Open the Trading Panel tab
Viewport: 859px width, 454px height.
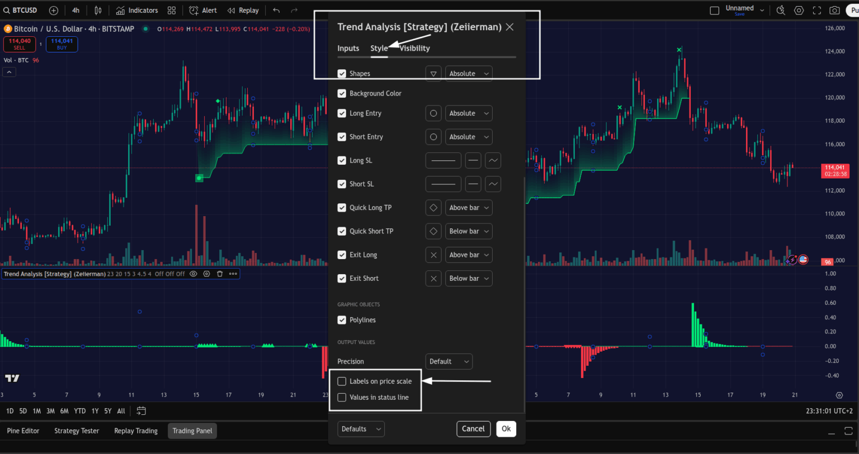[192, 431]
